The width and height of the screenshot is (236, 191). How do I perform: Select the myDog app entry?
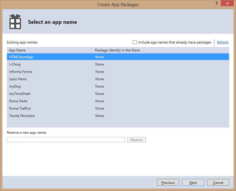pyautogui.click(x=15, y=86)
